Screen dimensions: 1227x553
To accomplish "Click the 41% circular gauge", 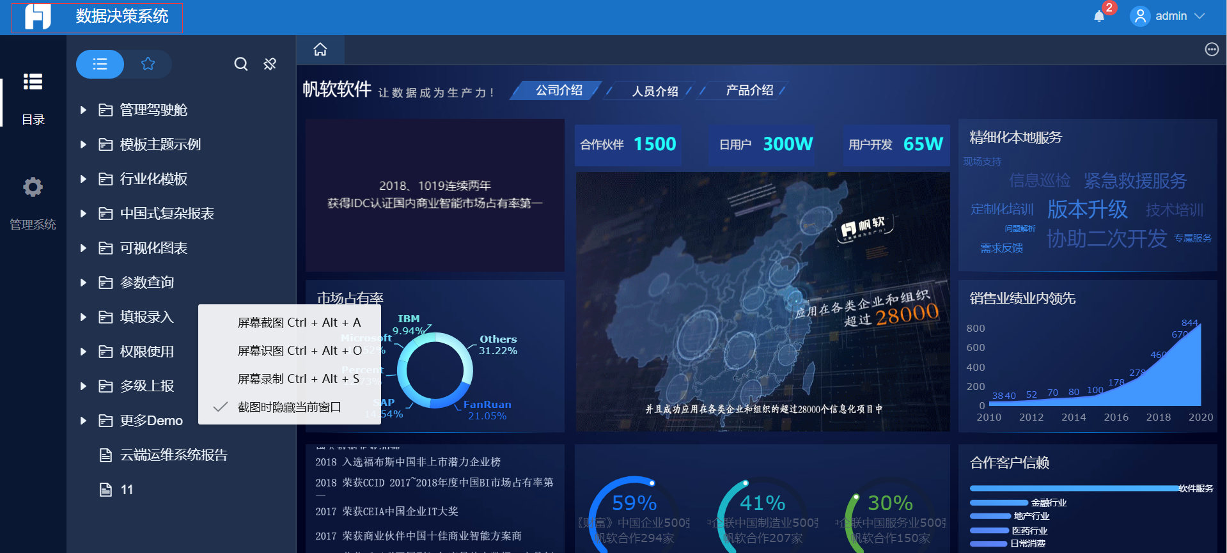I will coord(762,513).
